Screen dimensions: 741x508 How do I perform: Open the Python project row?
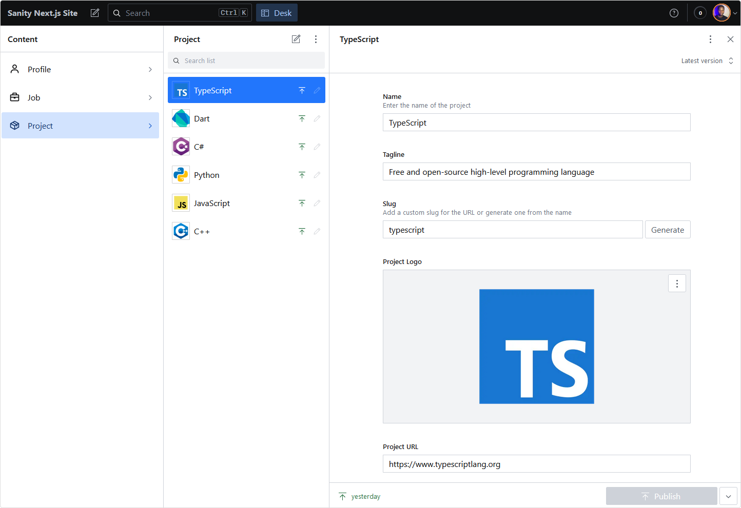246,175
